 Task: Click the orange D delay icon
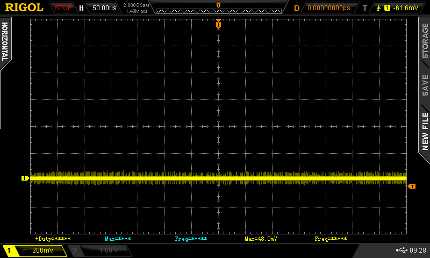click(x=296, y=8)
